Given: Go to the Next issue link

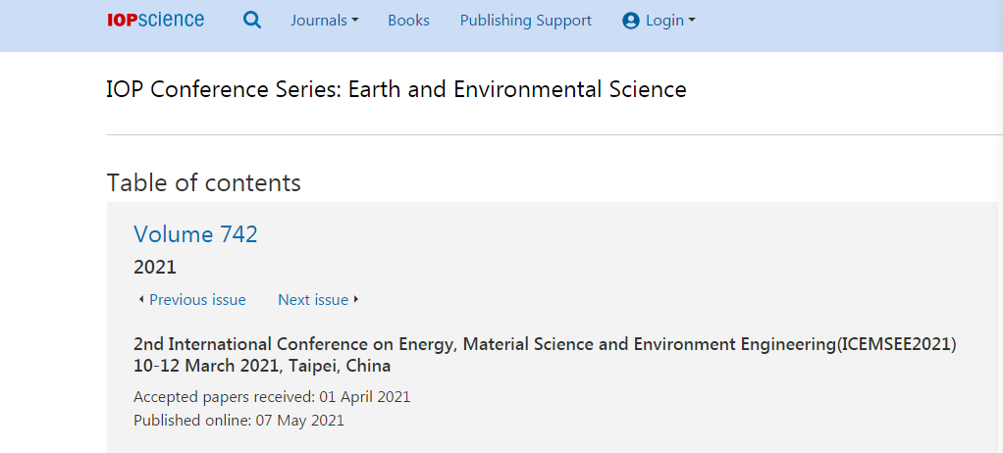Looking at the screenshot, I should pyautogui.click(x=313, y=300).
